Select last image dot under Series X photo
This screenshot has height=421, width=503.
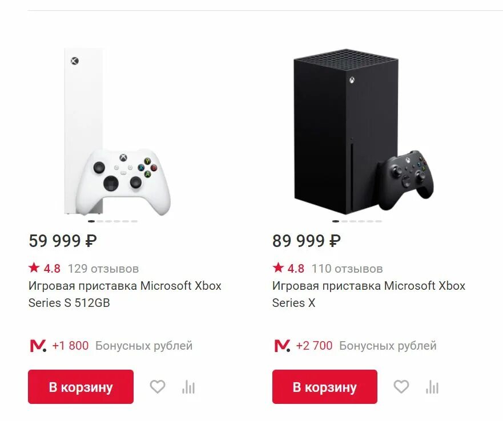(x=378, y=221)
